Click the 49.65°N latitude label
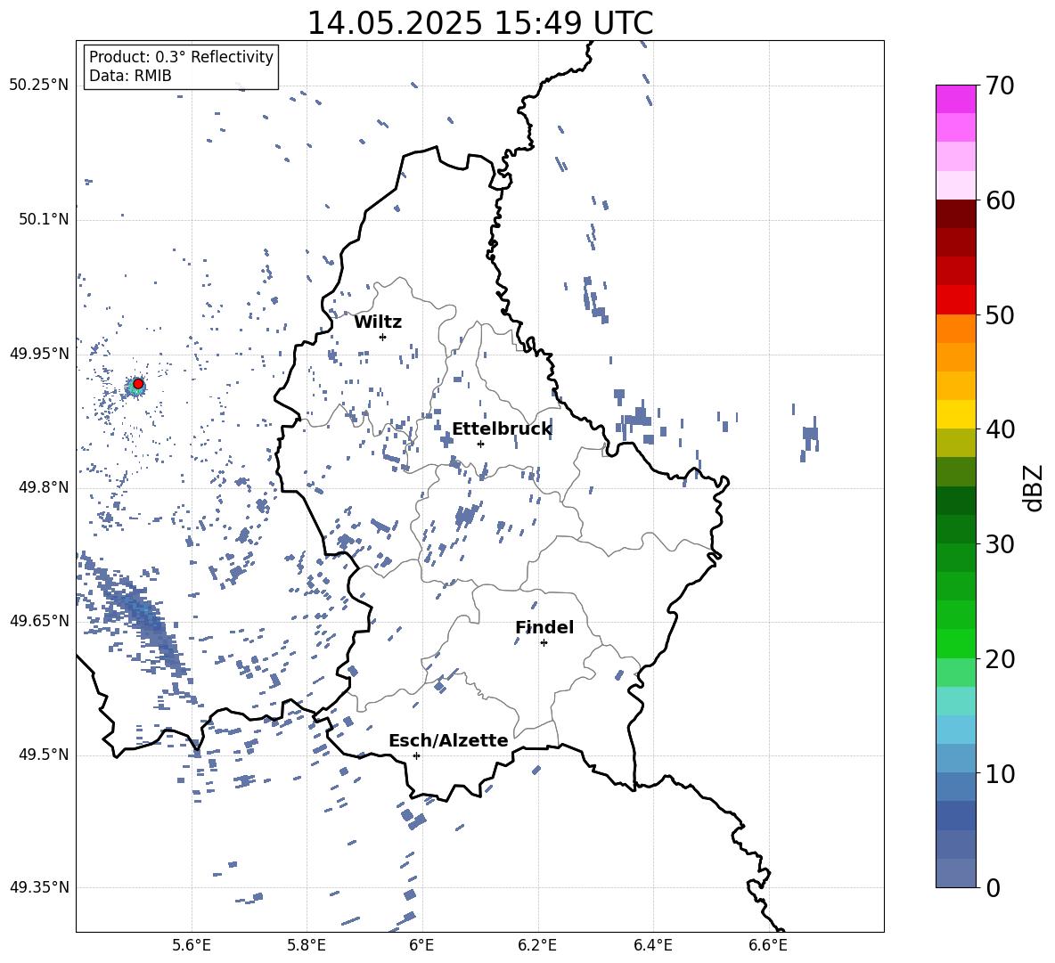The width and height of the screenshot is (1055, 963). pos(39,621)
